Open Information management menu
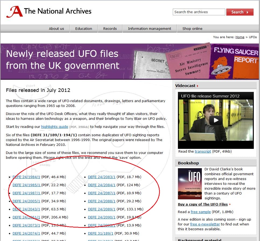 [150, 28]
